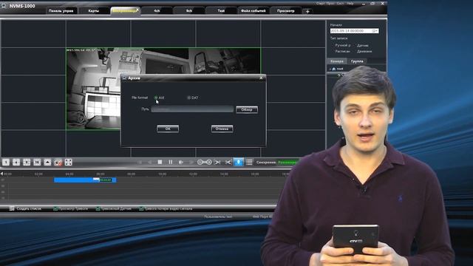Viewport: 473px width, 266px height.
Task: Click the frame-forward playback button
Action: pos(180,163)
